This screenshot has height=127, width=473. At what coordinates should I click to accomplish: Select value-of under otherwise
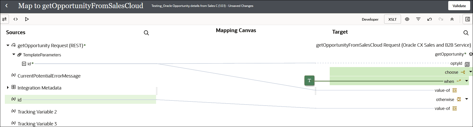click(442, 108)
